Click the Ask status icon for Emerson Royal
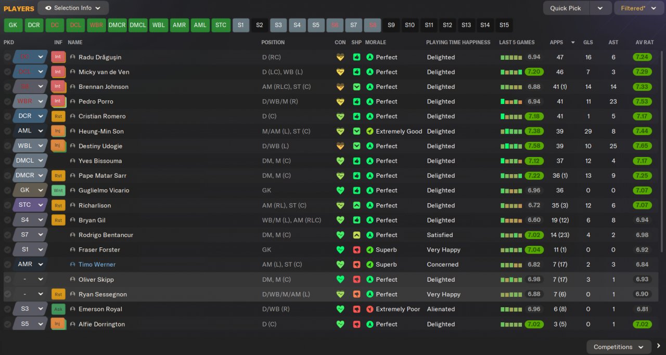This screenshot has width=666, height=355. coord(58,309)
